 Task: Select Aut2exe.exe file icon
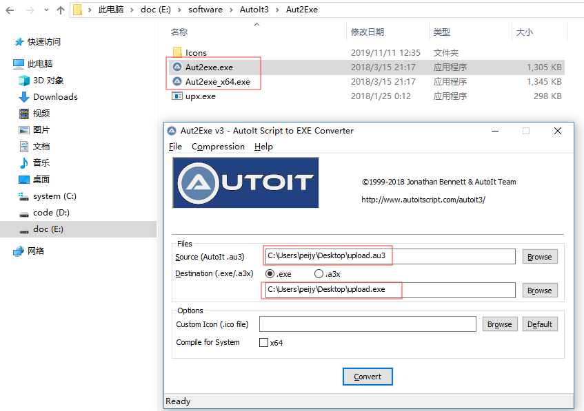click(177, 67)
